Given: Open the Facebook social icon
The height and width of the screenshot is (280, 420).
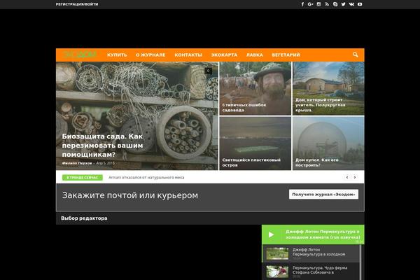Looking at the screenshot, I should point(302,4).
